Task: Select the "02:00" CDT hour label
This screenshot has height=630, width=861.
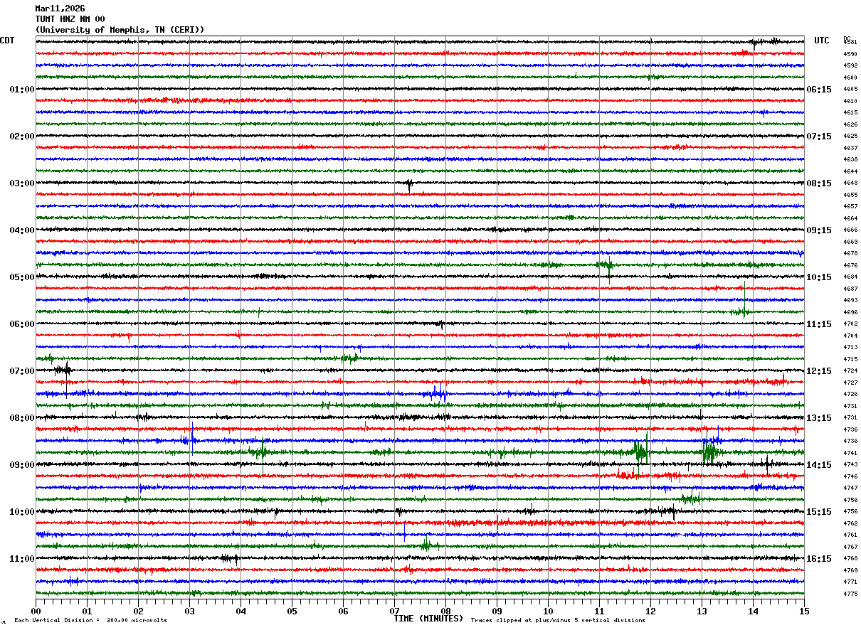Action: tap(22, 137)
